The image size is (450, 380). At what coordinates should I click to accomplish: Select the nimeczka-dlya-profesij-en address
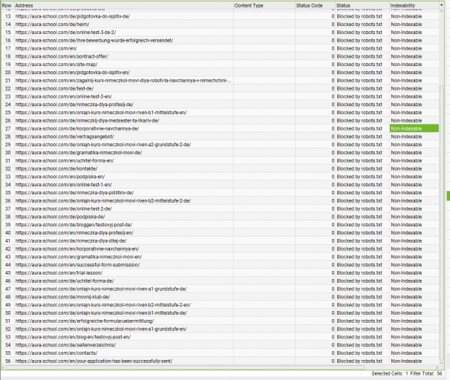click(x=74, y=233)
